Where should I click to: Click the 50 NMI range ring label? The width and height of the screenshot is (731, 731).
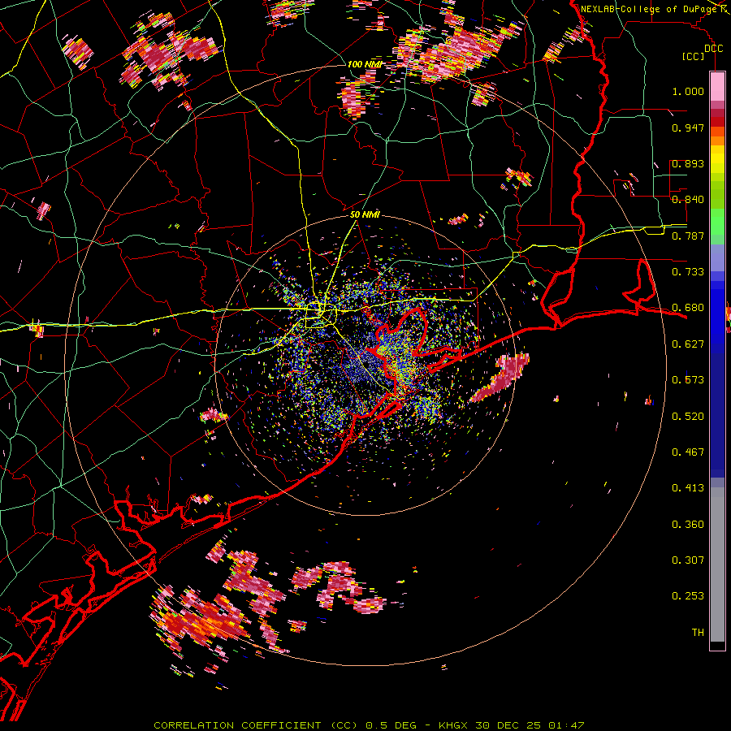click(x=365, y=214)
